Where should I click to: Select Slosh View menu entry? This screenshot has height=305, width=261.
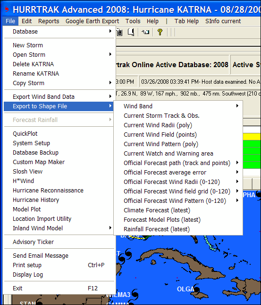(59, 171)
